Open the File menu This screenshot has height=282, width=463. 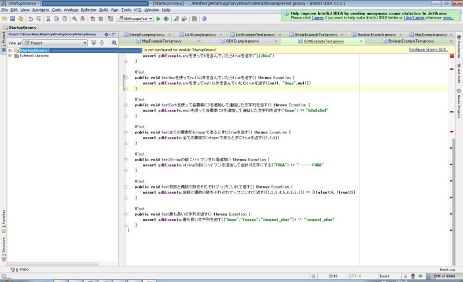[x=5, y=10]
